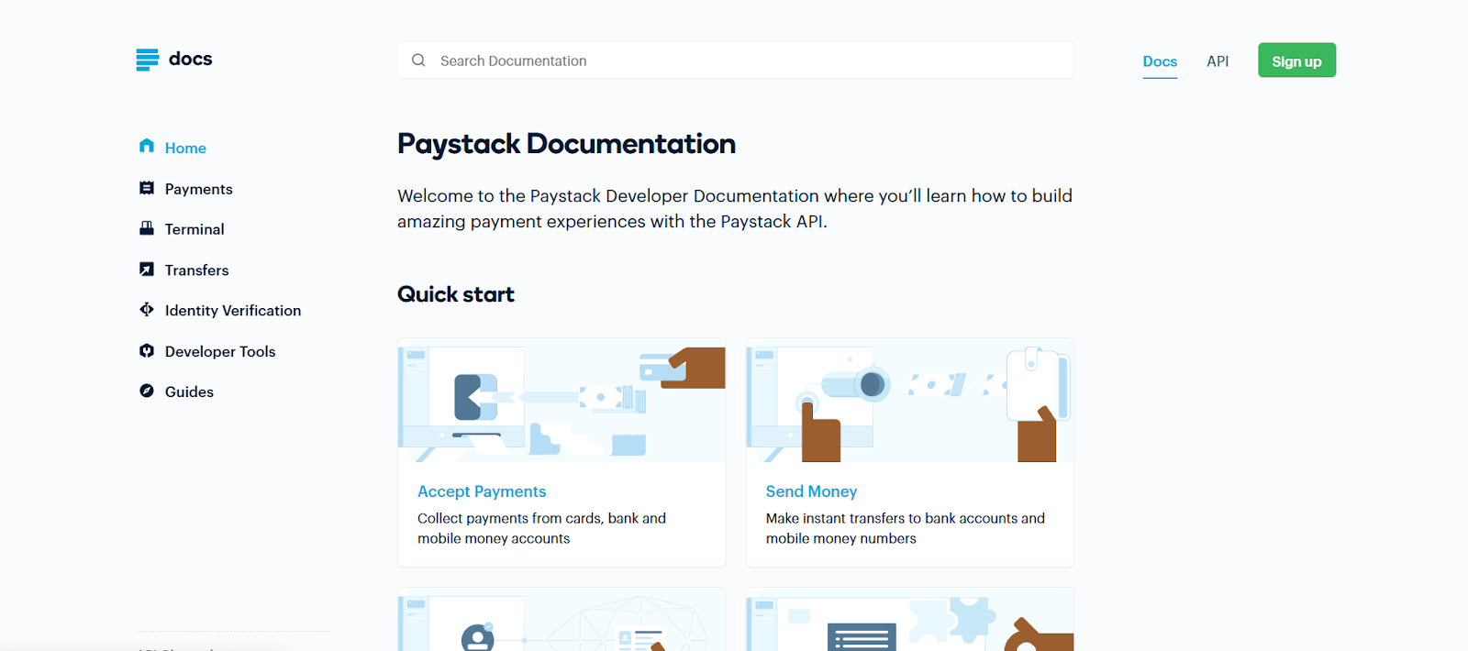Open Developer Tools text in sidebar
The width and height of the screenshot is (1468, 651).
click(220, 352)
